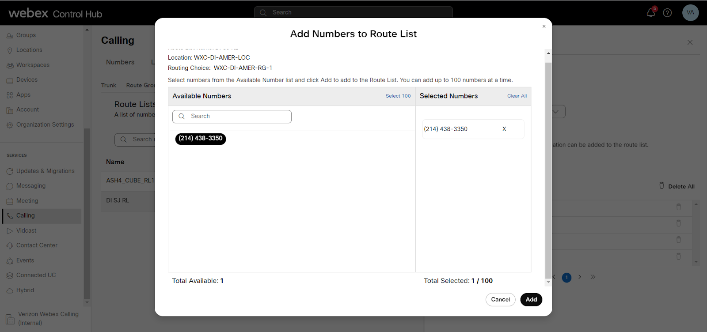The height and width of the screenshot is (332, 707).
Task: Open the Numbers tab in Calling
Action: [x=120, y=62]
